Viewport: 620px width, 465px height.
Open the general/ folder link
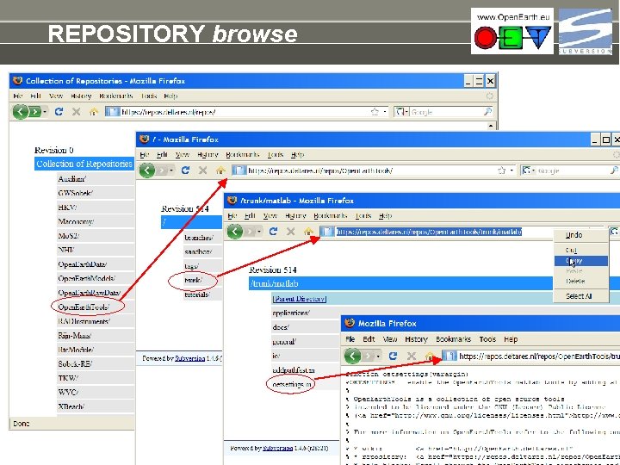click(284, 342)
